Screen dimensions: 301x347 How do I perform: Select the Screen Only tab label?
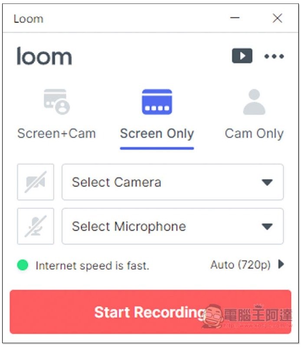click(x=157, y=134)
